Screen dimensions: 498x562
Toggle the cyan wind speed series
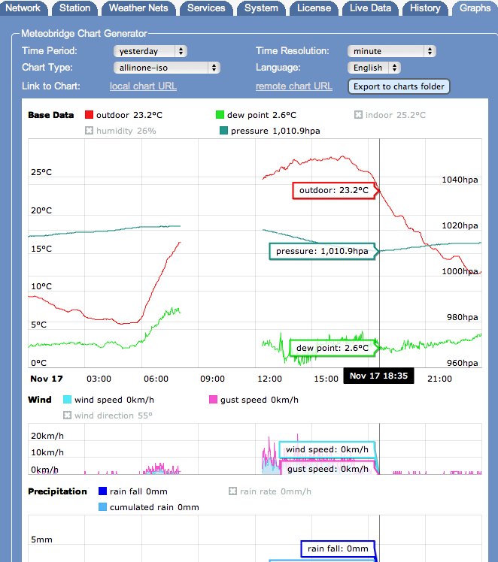pos(67,399)
